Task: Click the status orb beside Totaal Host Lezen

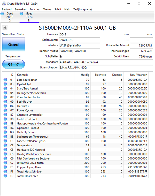Action: (5, 176)
